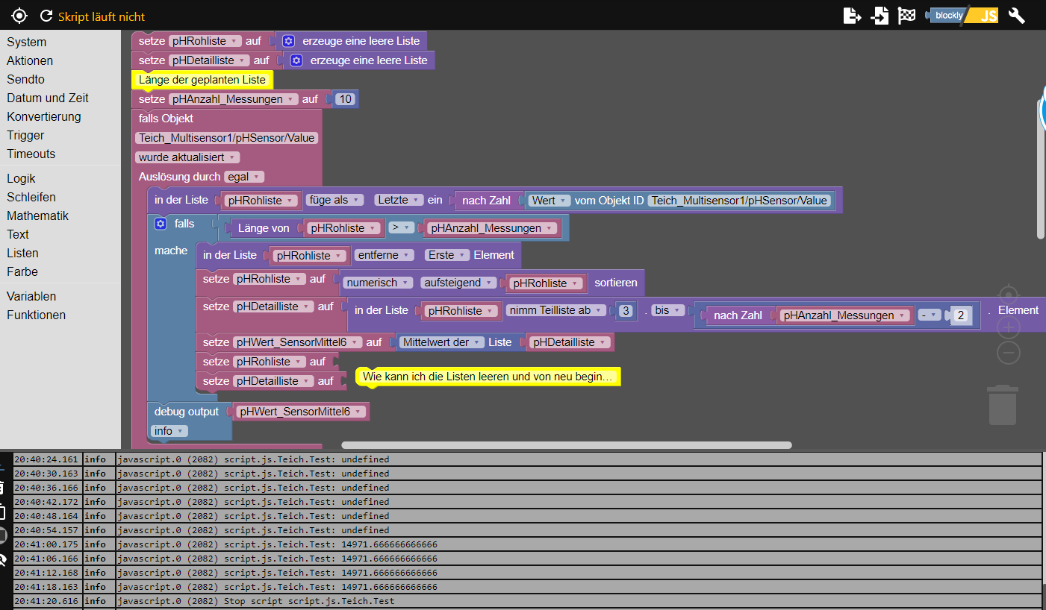Image resolution: width=1046 pixels, height=610 pixels.
Task: Open the 'numerisch' sort type dropdown
Action: point(378,283)
